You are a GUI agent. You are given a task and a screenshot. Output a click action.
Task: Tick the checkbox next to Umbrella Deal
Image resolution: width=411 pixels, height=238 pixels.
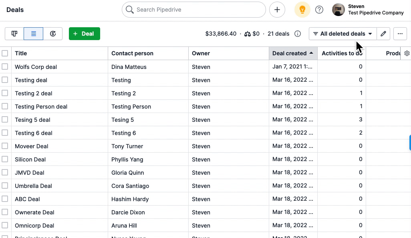[5, 186]
